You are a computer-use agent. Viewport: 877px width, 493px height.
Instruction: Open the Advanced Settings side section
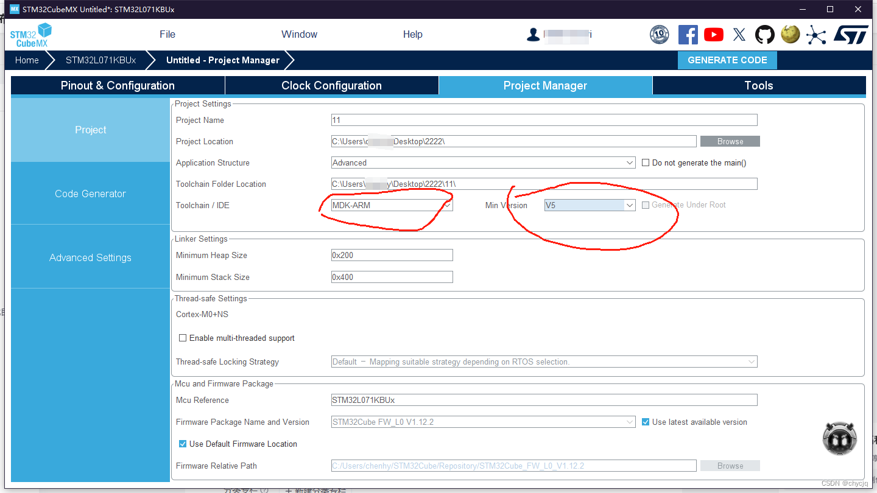90,257
